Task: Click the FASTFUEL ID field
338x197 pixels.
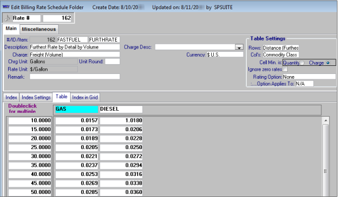Action: pos(72,39)
